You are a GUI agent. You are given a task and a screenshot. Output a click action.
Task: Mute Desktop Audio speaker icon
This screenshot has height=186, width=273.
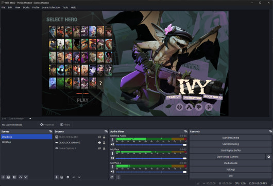112,144
